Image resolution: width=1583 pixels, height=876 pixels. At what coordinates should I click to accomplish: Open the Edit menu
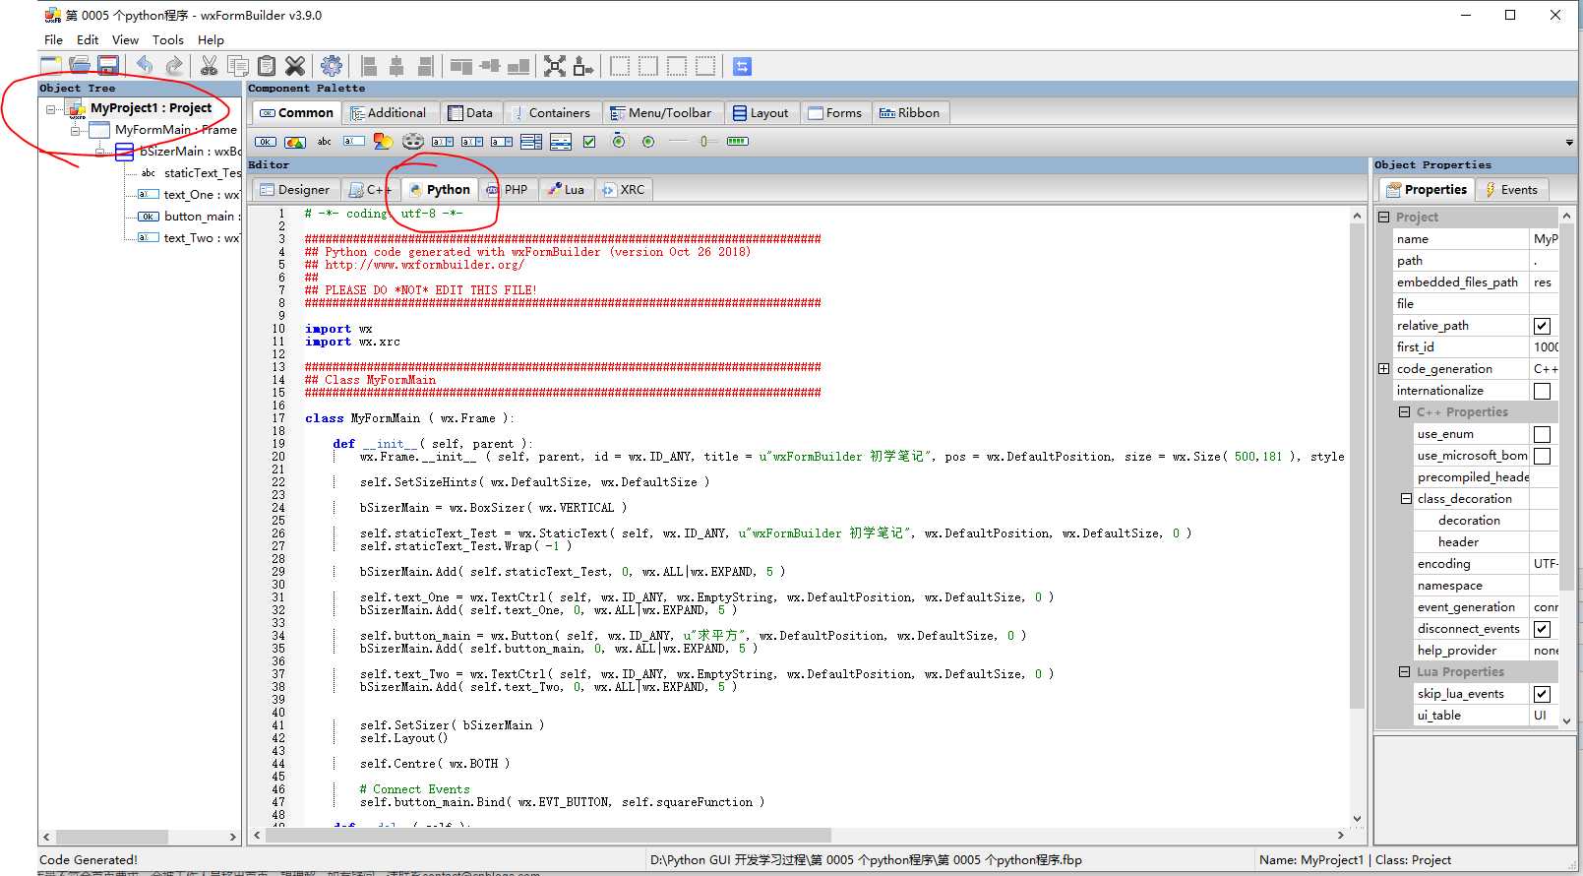pyautogui.click(x=88, y=39)
